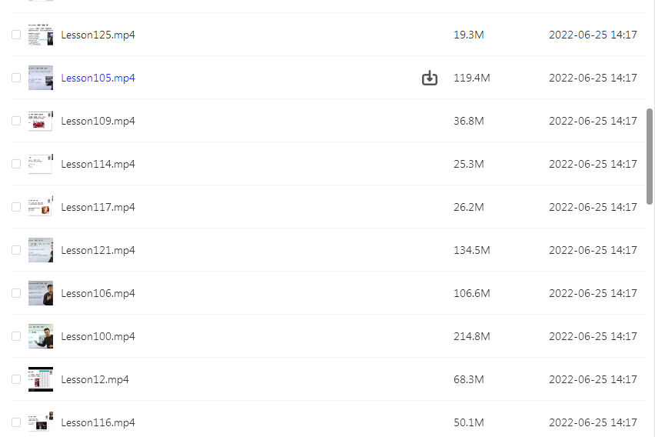Tick the checkbox next to Lesson125.mp4

16,35
